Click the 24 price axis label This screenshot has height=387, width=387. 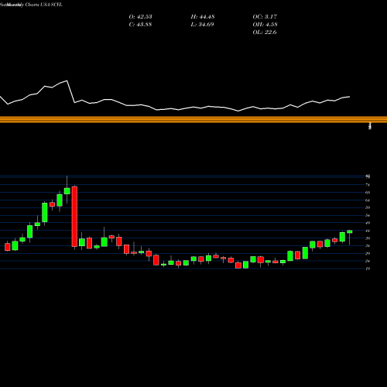click(368, 261)
